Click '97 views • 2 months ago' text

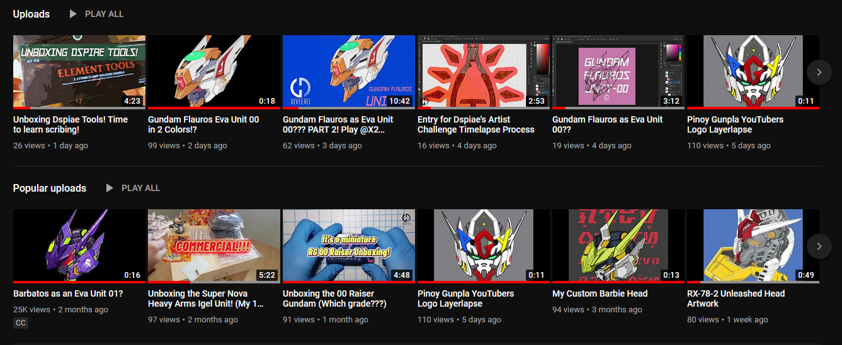(x=193, y=320)
